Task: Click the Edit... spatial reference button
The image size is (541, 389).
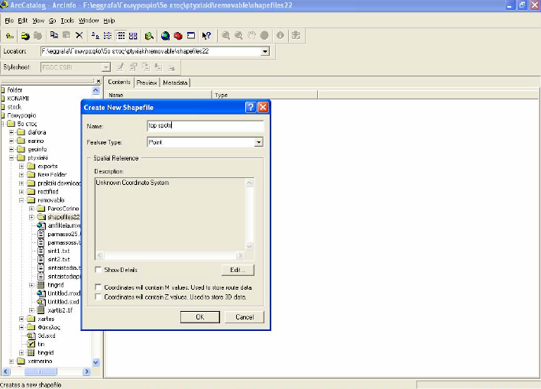Action: [x=238, y=270]
